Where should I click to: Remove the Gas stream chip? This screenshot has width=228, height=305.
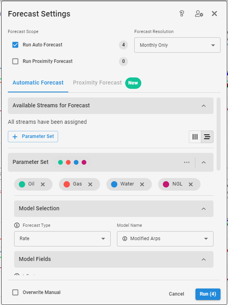pos(90,184)
